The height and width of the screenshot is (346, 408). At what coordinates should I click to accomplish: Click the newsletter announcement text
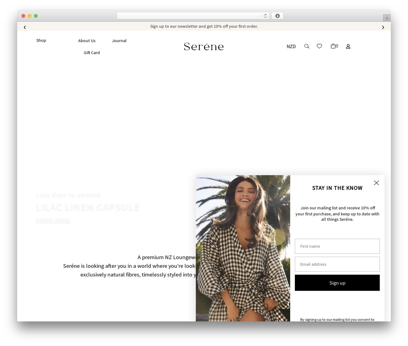204,26
